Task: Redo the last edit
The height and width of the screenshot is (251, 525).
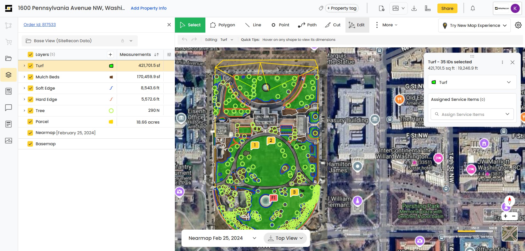Action: point(194,39)
